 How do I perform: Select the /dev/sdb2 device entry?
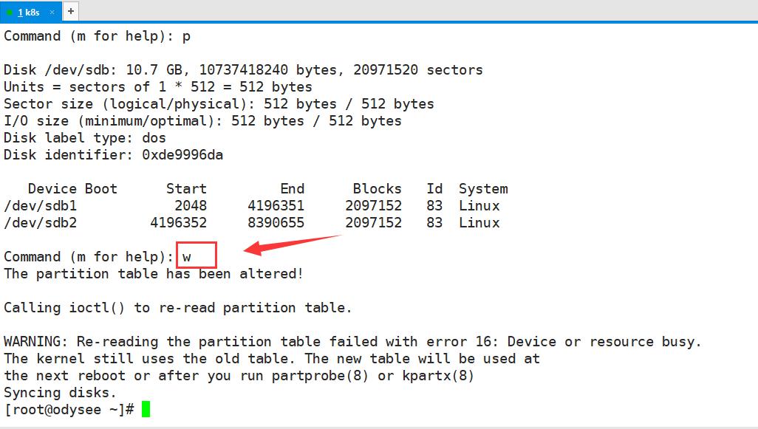click(x=40, y=222)
